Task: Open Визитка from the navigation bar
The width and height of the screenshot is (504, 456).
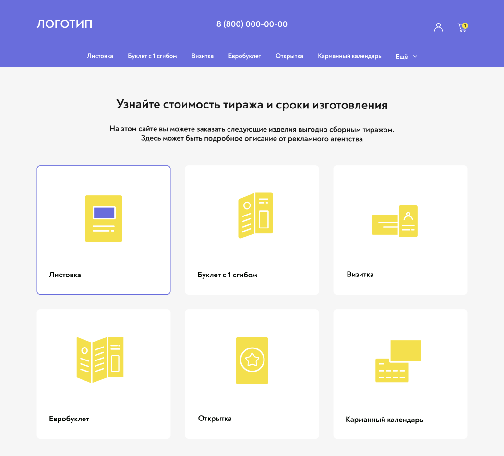Action: (x=203, y=56)
